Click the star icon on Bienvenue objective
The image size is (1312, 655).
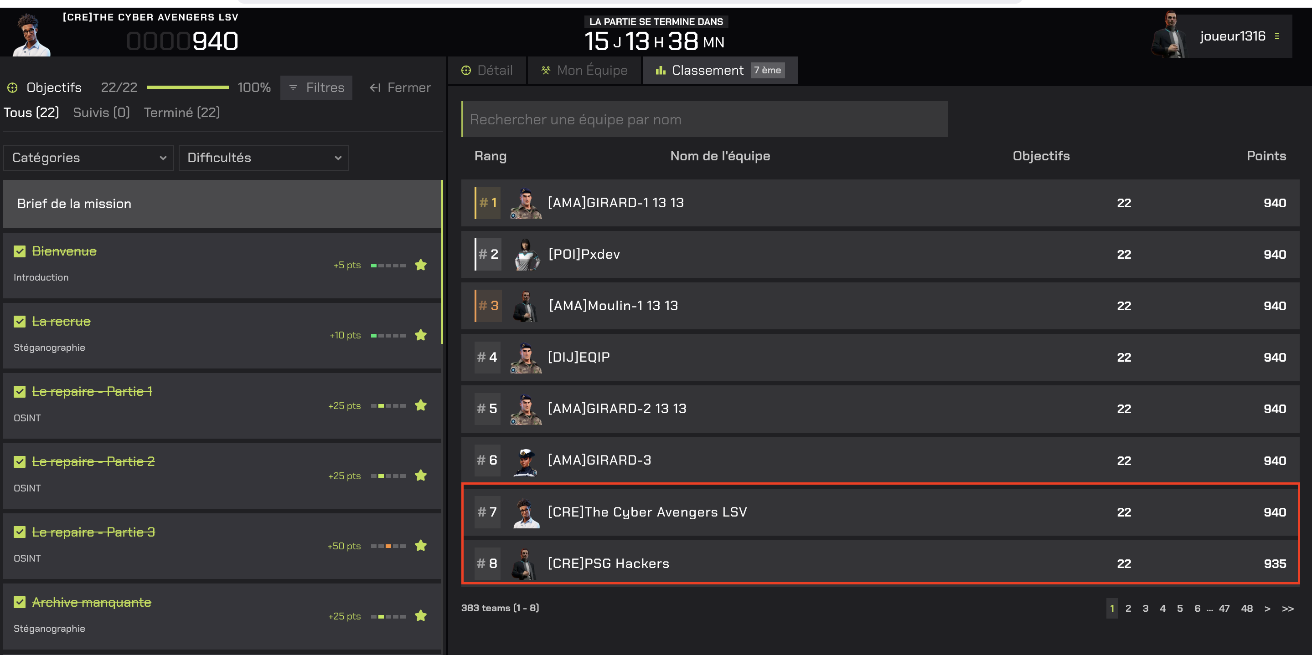(x=420, y=265)
